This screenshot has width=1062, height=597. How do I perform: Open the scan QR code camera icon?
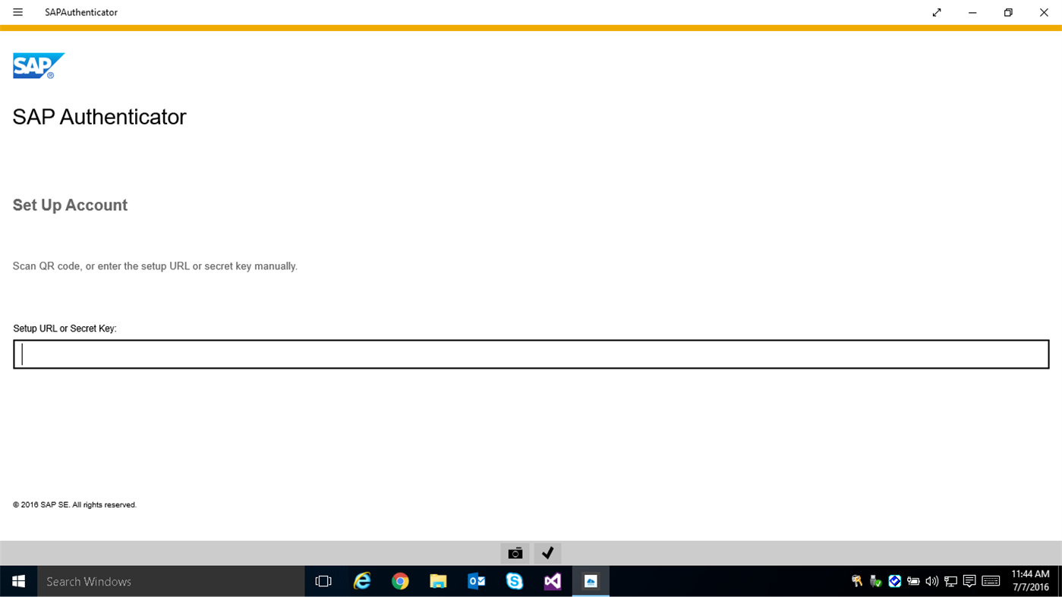515,553
